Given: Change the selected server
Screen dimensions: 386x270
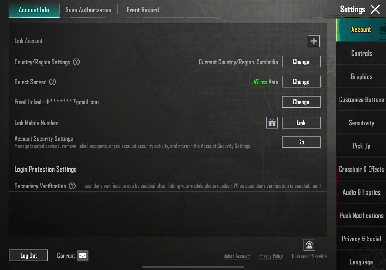Looking at the screenshot, I should tap(301, 82).
